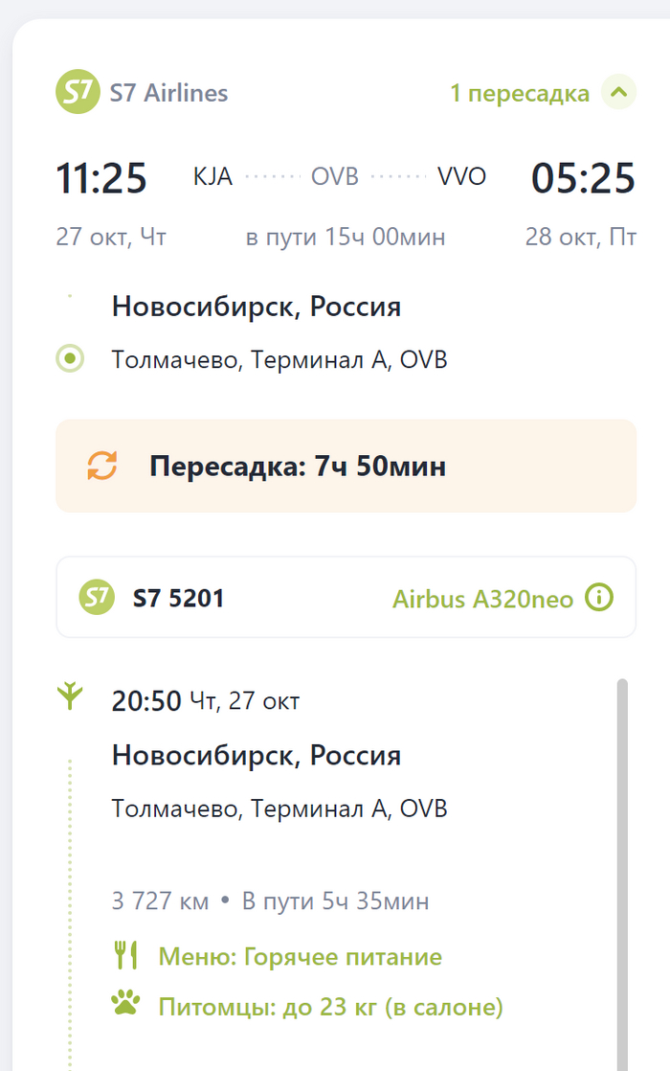Open "Меню: Горячее питание" link

[x=300, y=956]
